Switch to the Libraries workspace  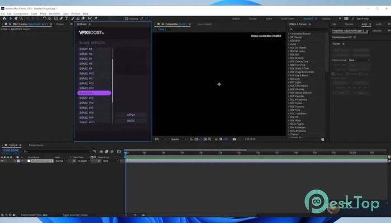(x=326, y=18)
